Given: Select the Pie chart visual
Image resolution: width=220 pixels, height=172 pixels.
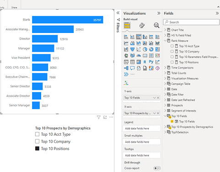Looking at the screenshot, I should click(x=145, y=50).
